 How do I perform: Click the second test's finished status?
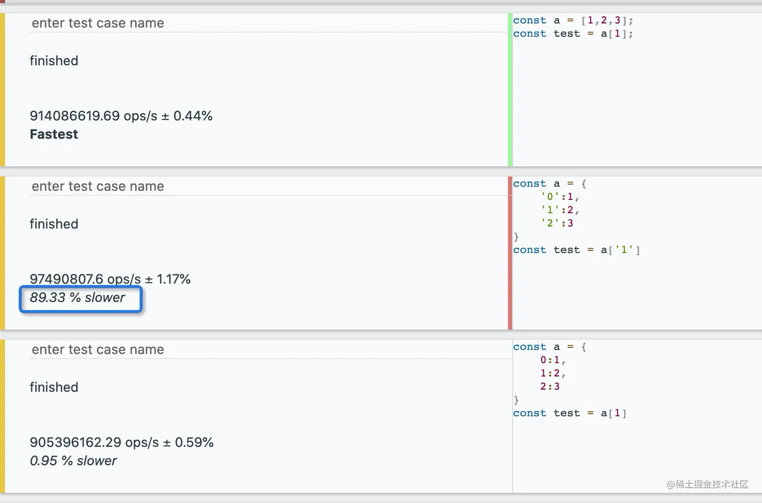(x=54, y=224)
